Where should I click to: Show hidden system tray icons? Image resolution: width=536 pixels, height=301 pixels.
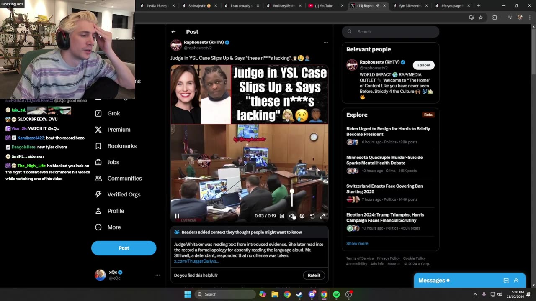tap(475, 294)
